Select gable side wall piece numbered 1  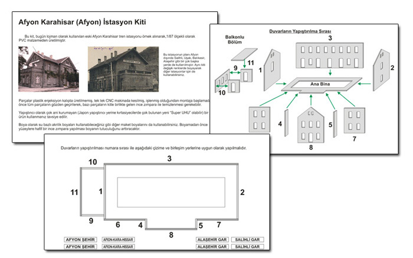[272, 70]
